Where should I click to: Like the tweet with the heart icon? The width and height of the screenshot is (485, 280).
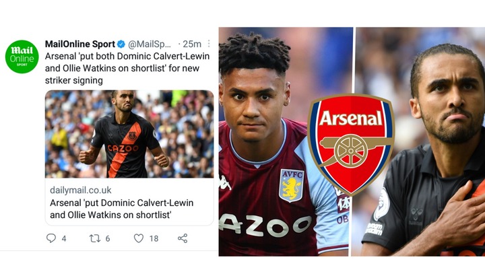(x=139, y=238)
